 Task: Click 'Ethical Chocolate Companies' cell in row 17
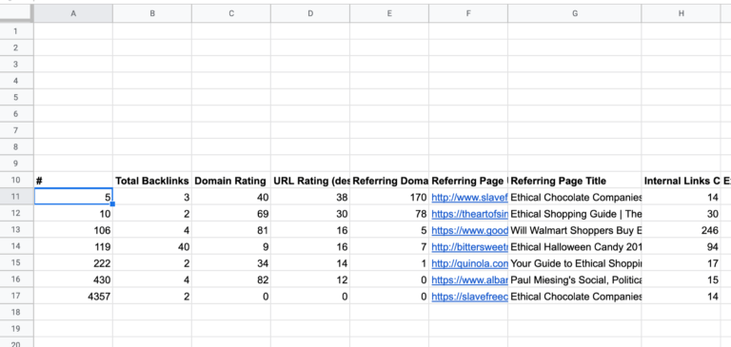[575, 297]
